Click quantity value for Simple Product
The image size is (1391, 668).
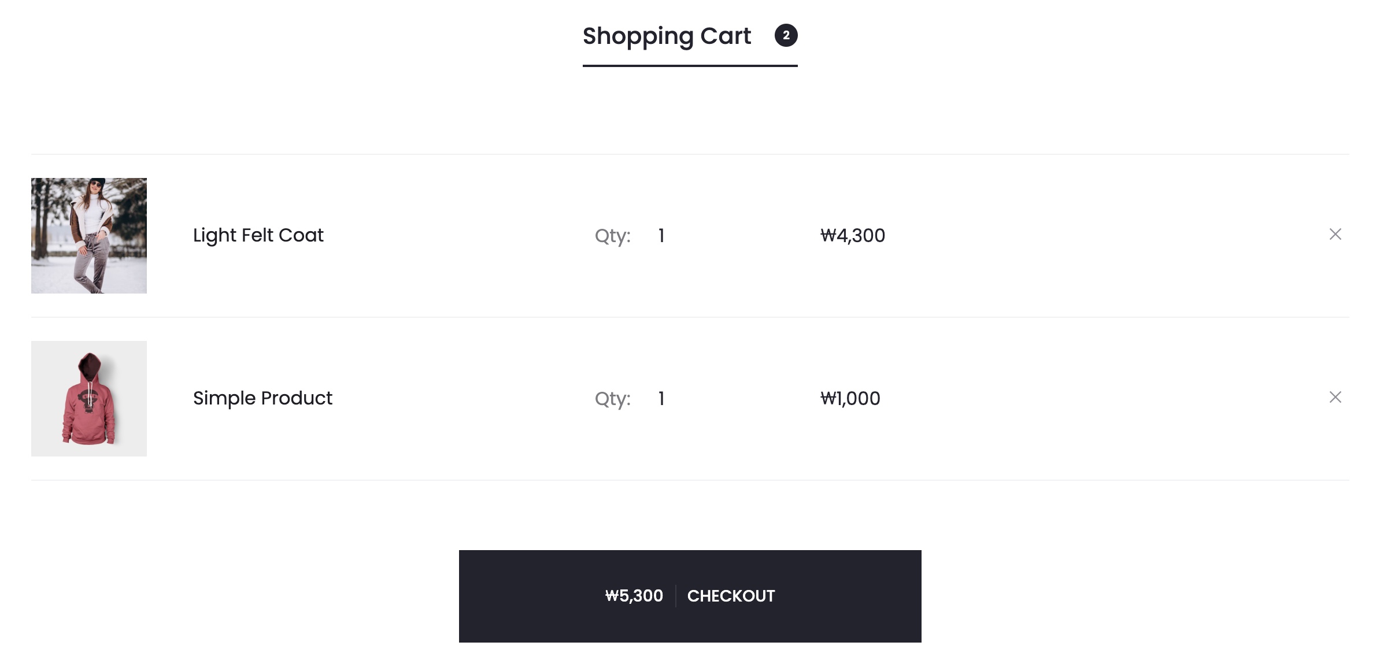click(661, 399)
